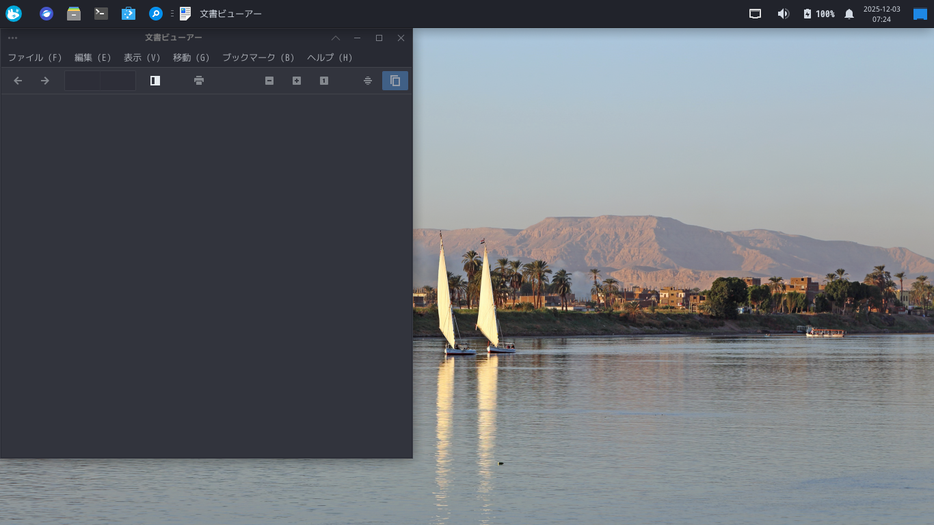Open the volume control in the tray
This screenshot has height=525, width=934.
(x=784, y=14)
